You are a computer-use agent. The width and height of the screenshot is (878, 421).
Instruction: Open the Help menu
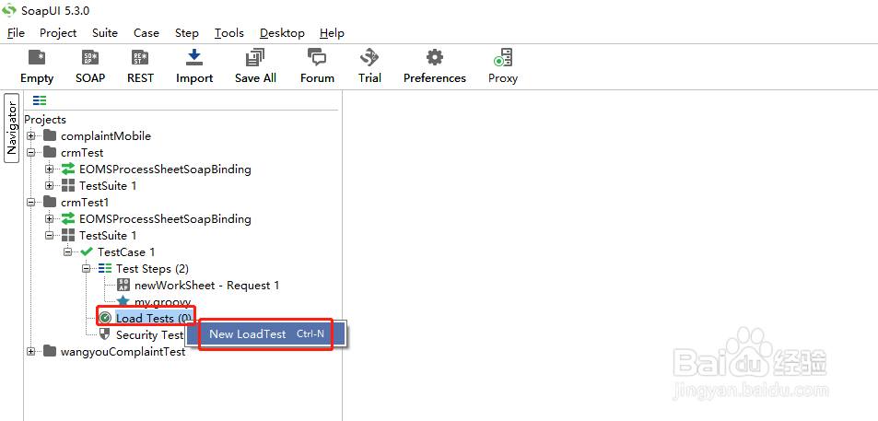click(x=332, y=33)
